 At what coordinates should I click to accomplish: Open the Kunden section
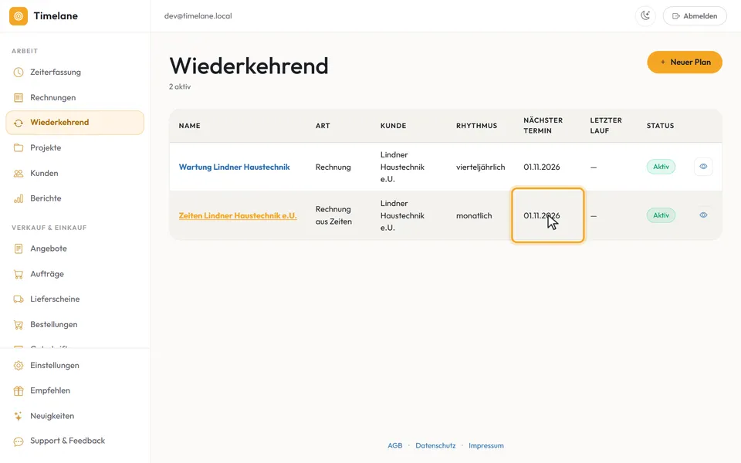tap(75, 174)
